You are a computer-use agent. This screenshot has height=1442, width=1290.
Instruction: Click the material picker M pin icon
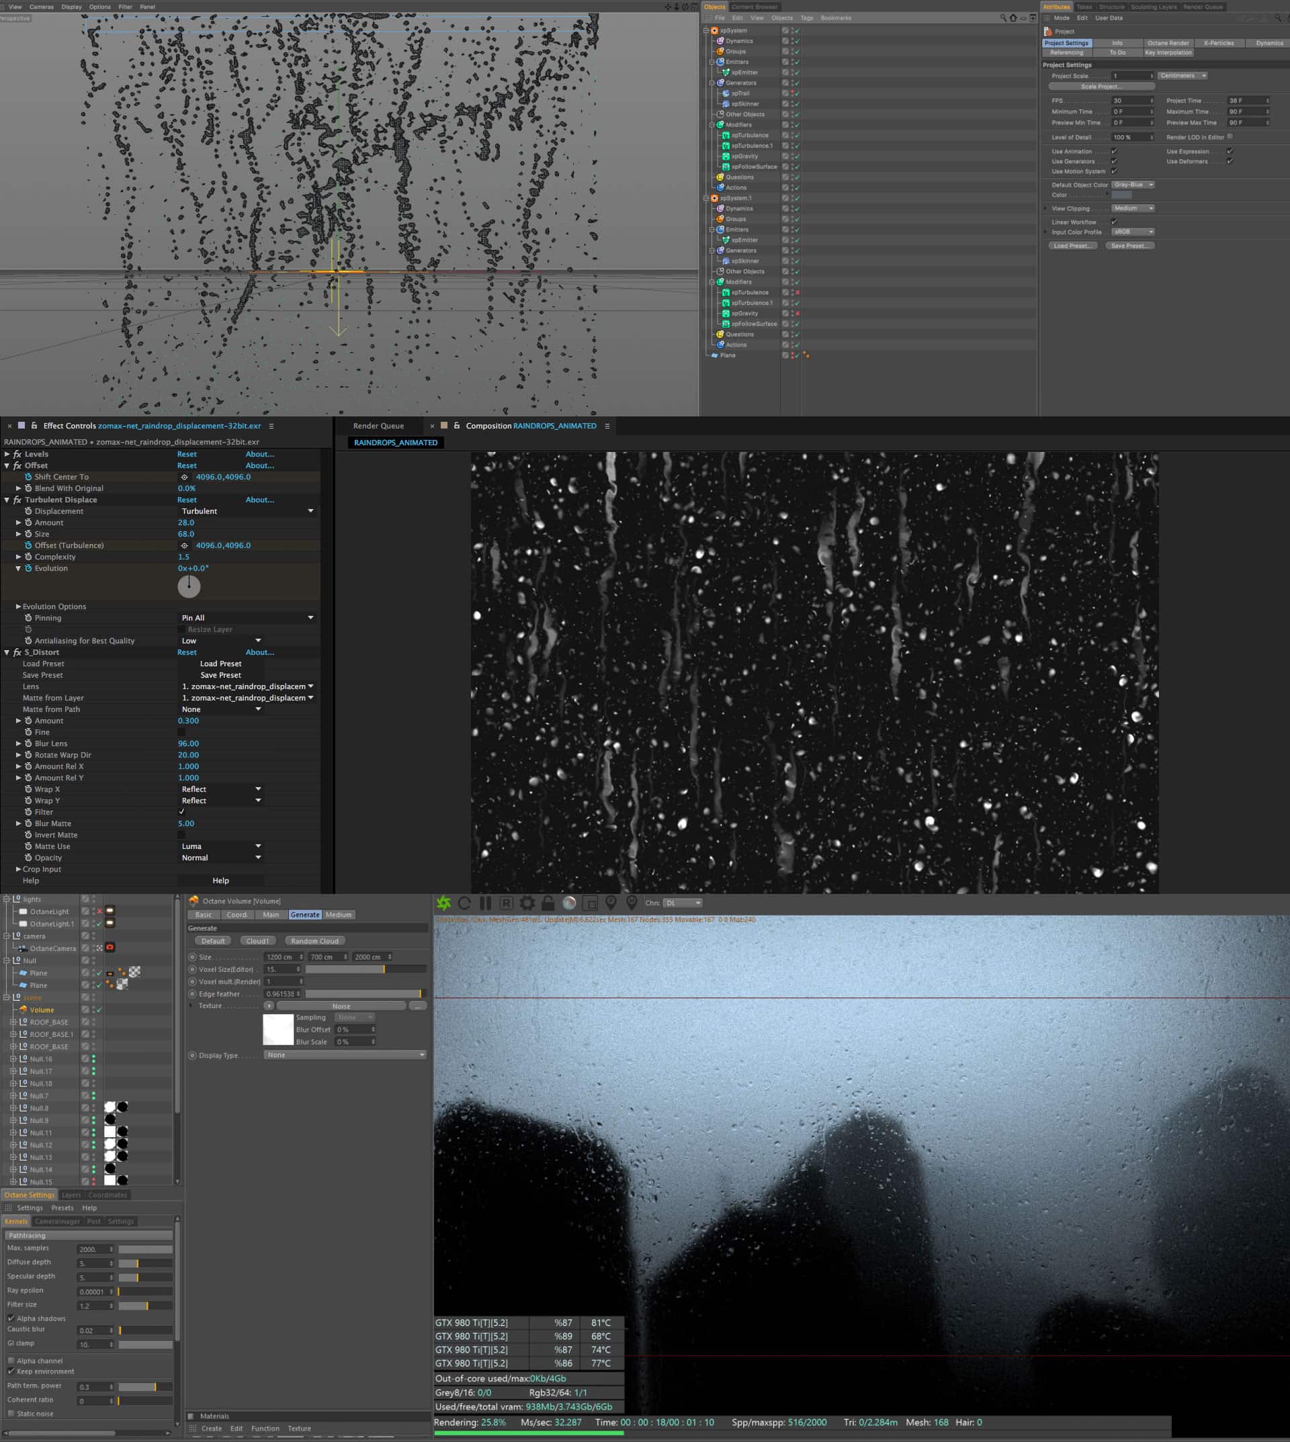click(632, 903)
